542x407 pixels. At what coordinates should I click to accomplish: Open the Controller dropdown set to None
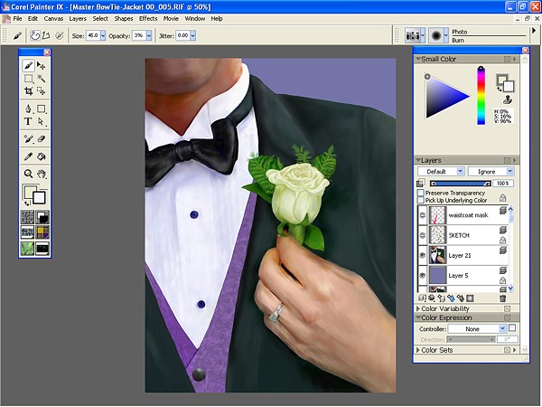point(477,328)
